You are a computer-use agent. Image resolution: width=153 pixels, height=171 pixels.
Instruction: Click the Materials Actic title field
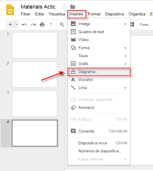coord(38,7)
